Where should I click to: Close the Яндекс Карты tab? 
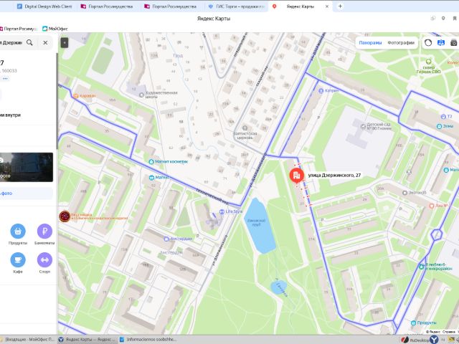coord(327,6)
